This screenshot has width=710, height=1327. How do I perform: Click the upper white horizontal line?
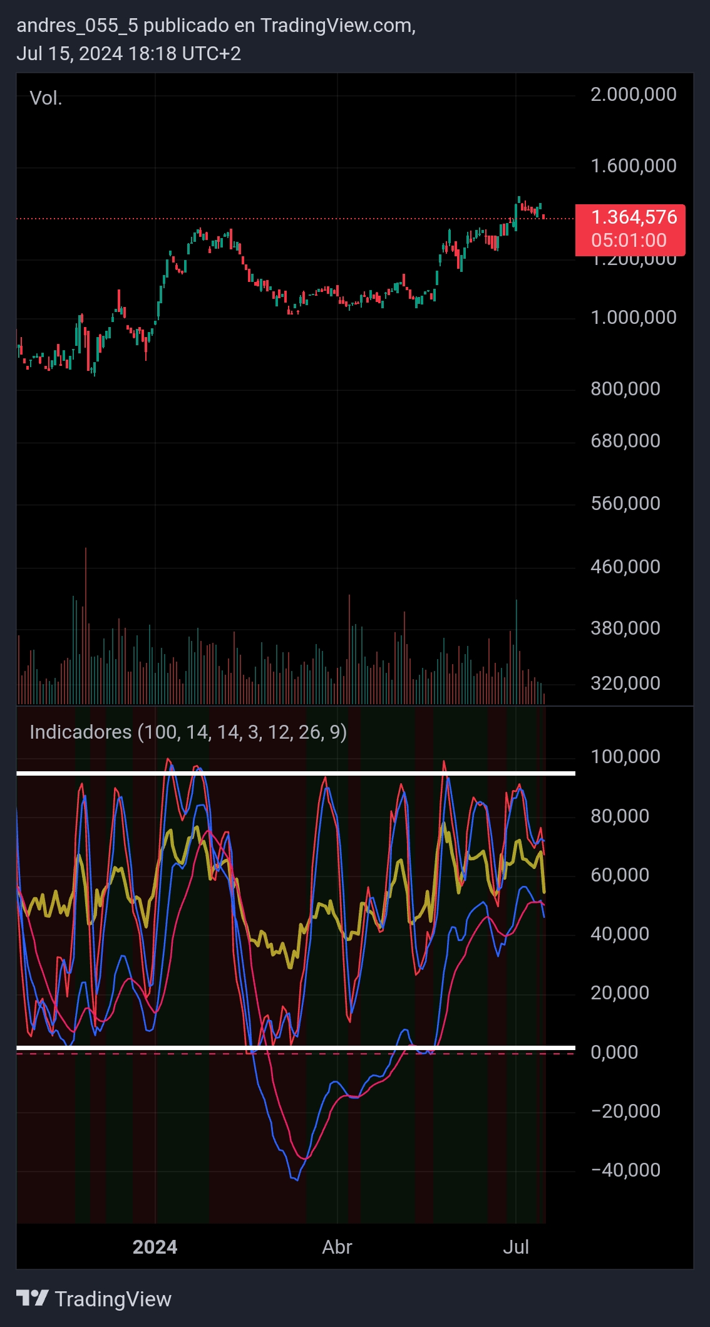(294, 774)
